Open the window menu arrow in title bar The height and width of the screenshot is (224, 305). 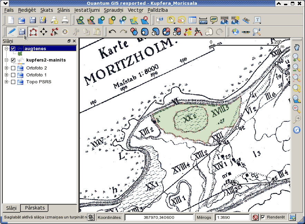point(6,3)
